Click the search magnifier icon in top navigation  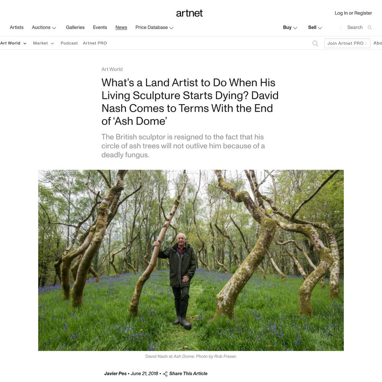coord(369,28)
